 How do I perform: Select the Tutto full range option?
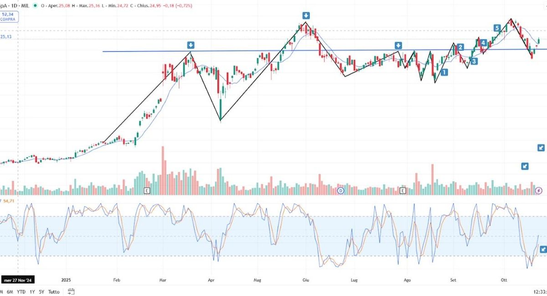[53, 291]
